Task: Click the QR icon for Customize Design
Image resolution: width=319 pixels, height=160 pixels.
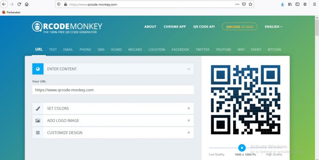Action: click(x=37, y=133)
